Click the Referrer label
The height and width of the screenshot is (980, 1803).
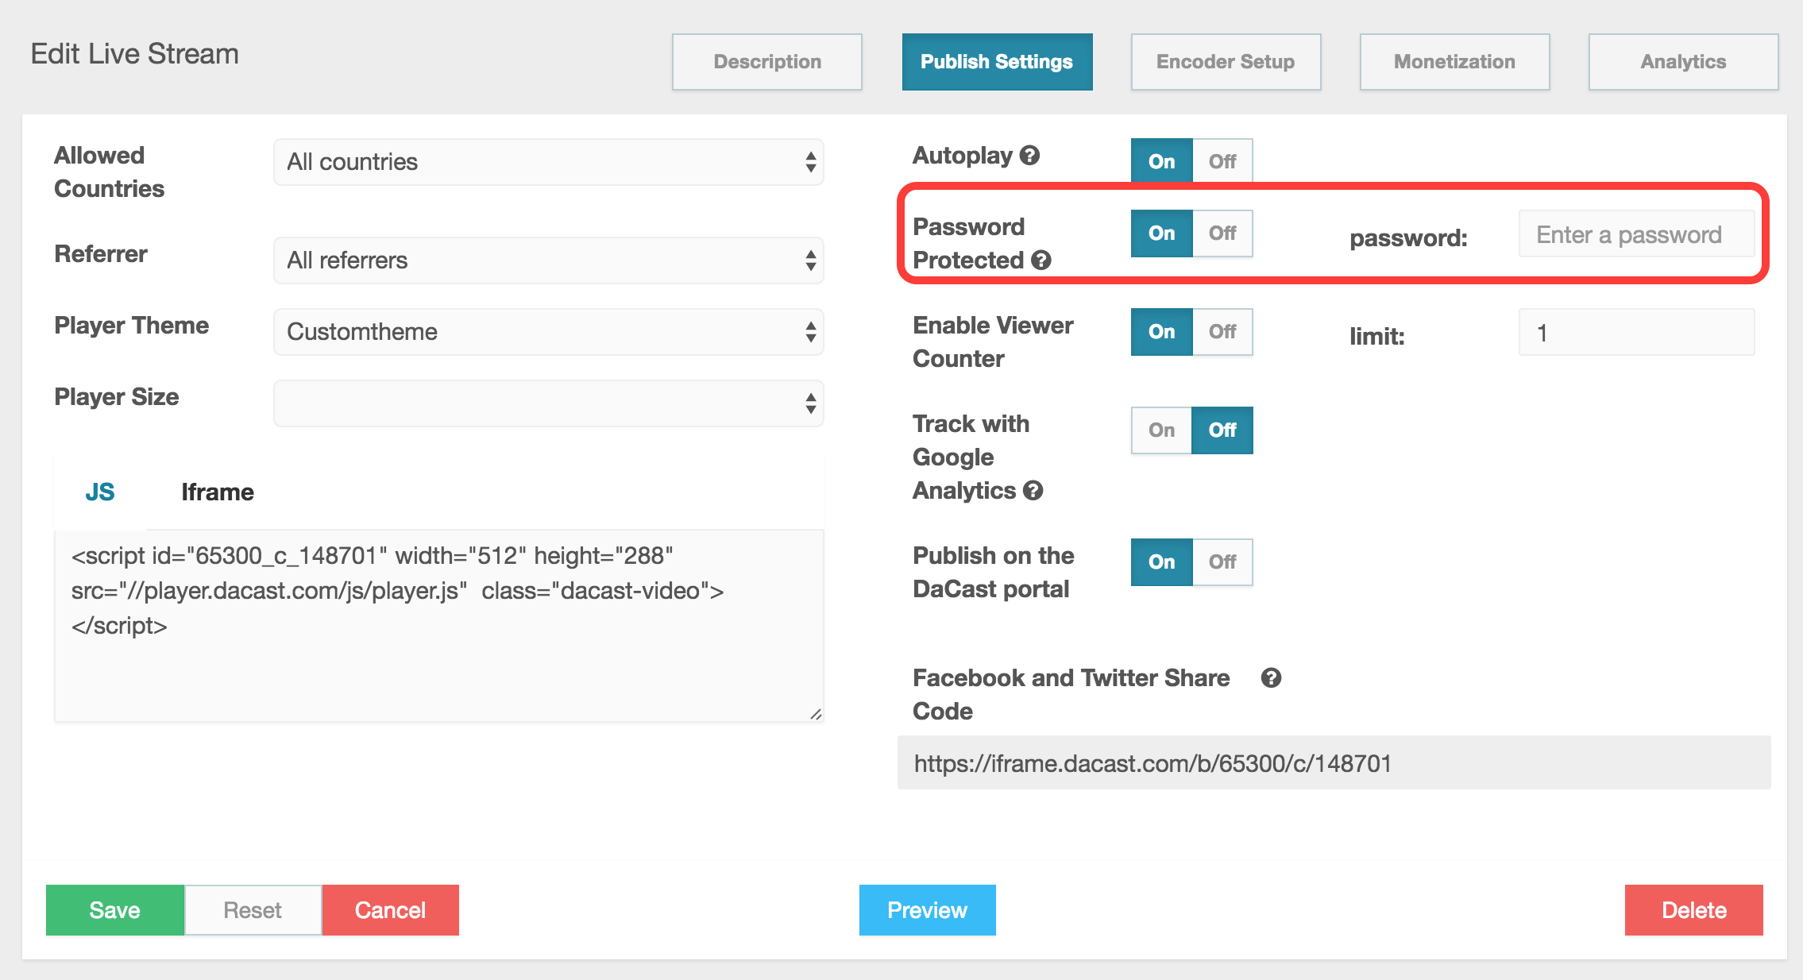[100, 254]
